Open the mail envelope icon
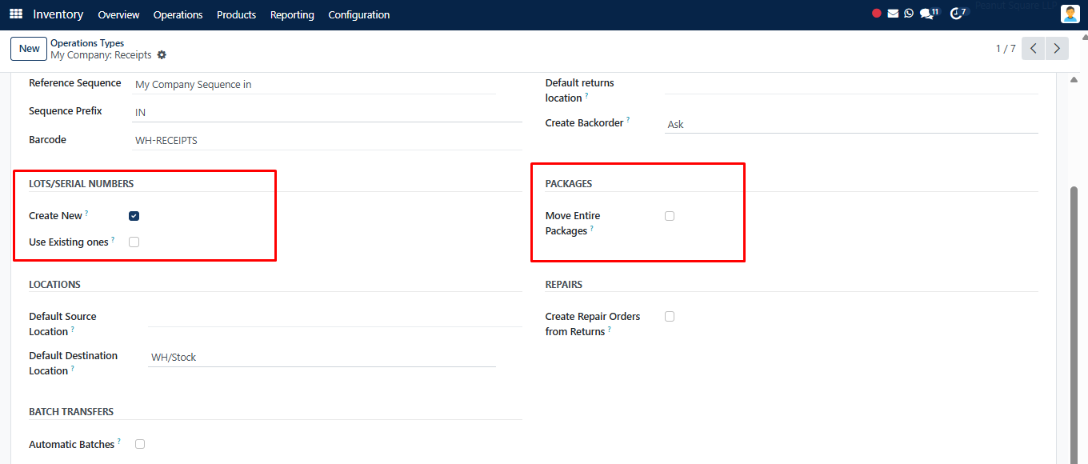The image size is (1088, 464). (x=893, y=14)
